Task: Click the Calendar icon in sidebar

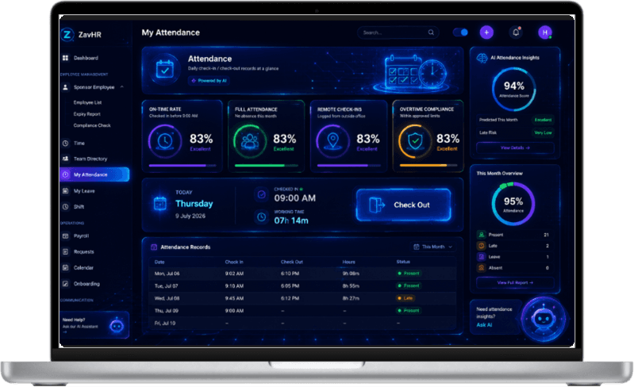Action: click(x=65, y=267)
